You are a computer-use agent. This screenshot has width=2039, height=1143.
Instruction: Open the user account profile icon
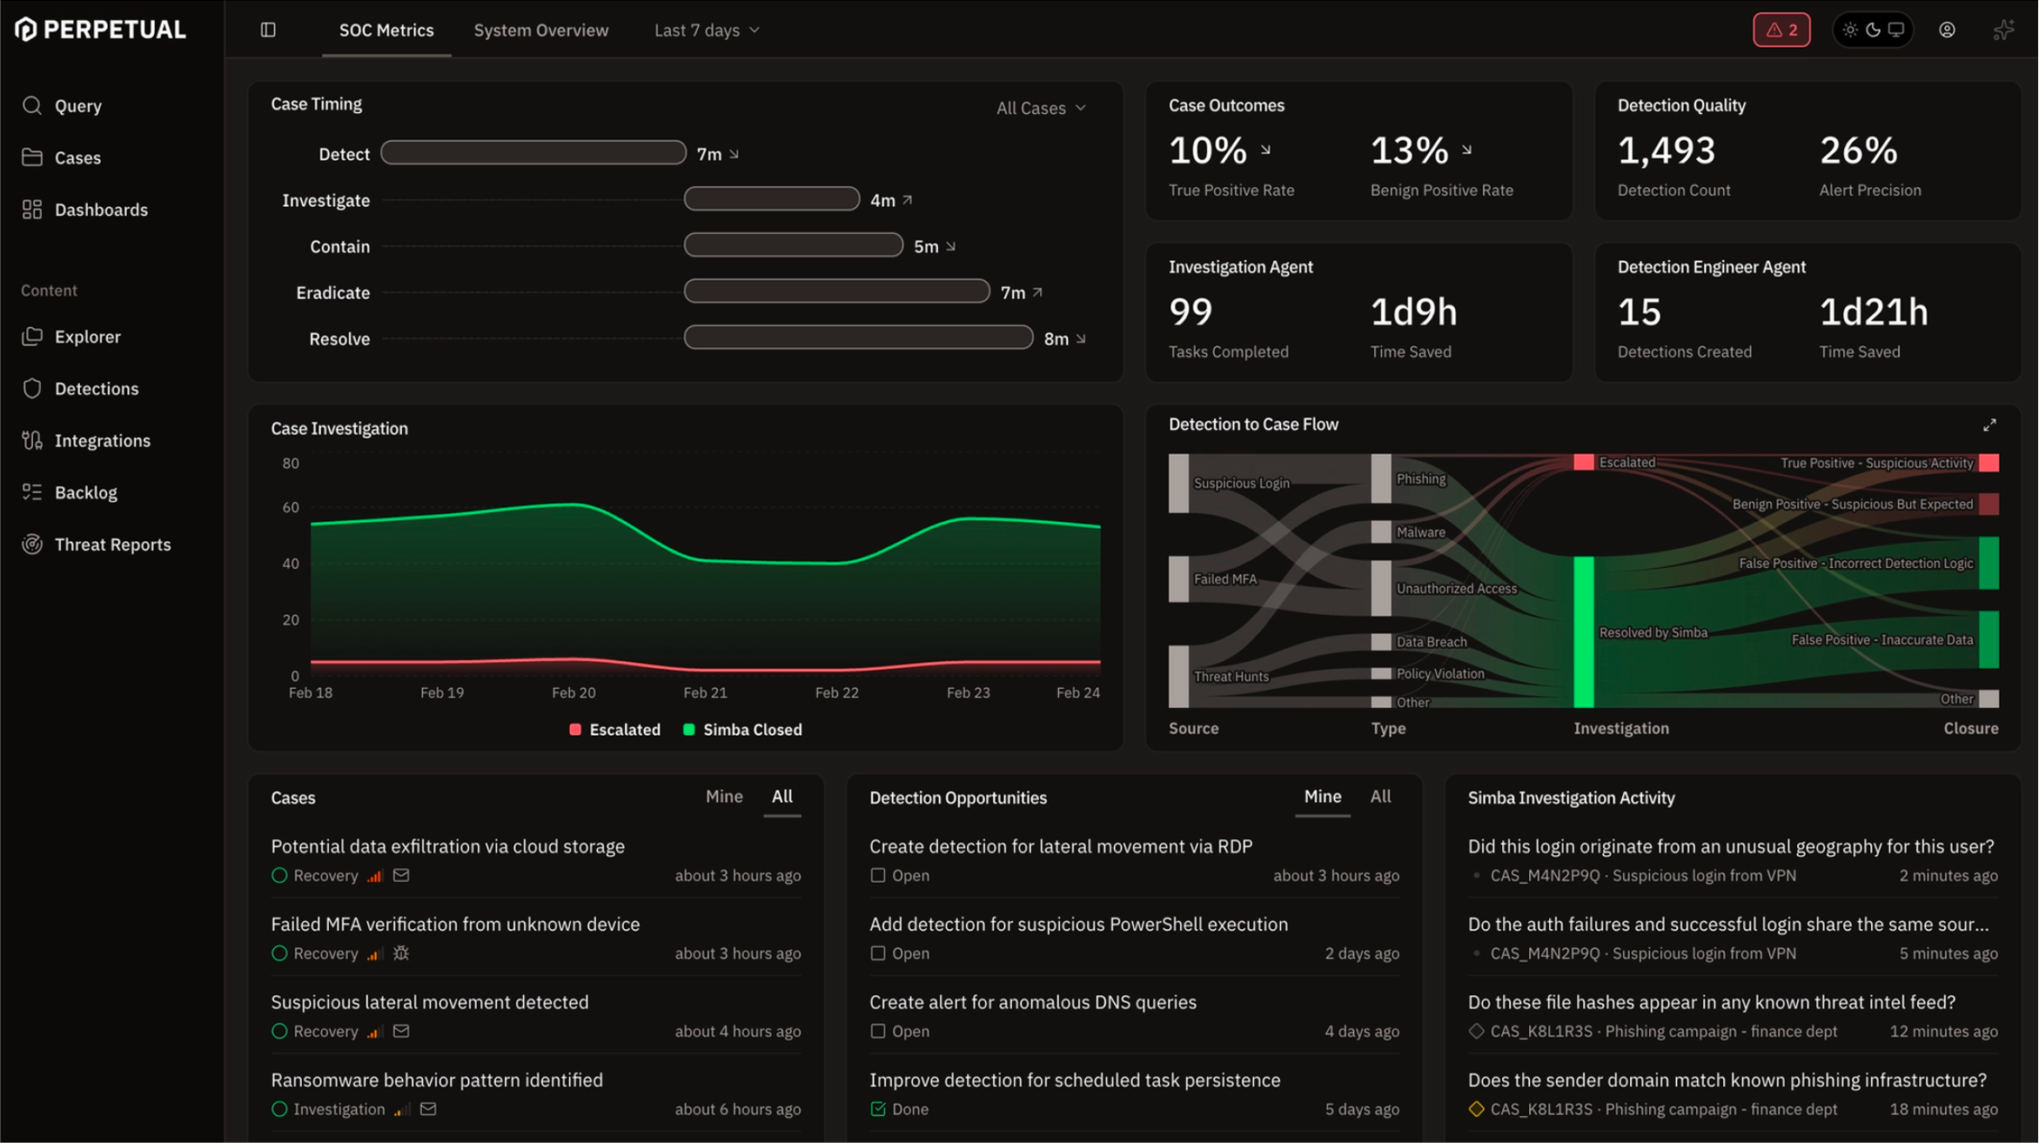tap(1947, 30)
